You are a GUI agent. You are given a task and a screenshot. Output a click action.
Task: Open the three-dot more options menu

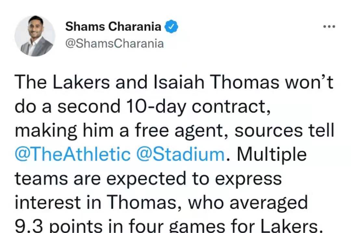pos(329,26)
